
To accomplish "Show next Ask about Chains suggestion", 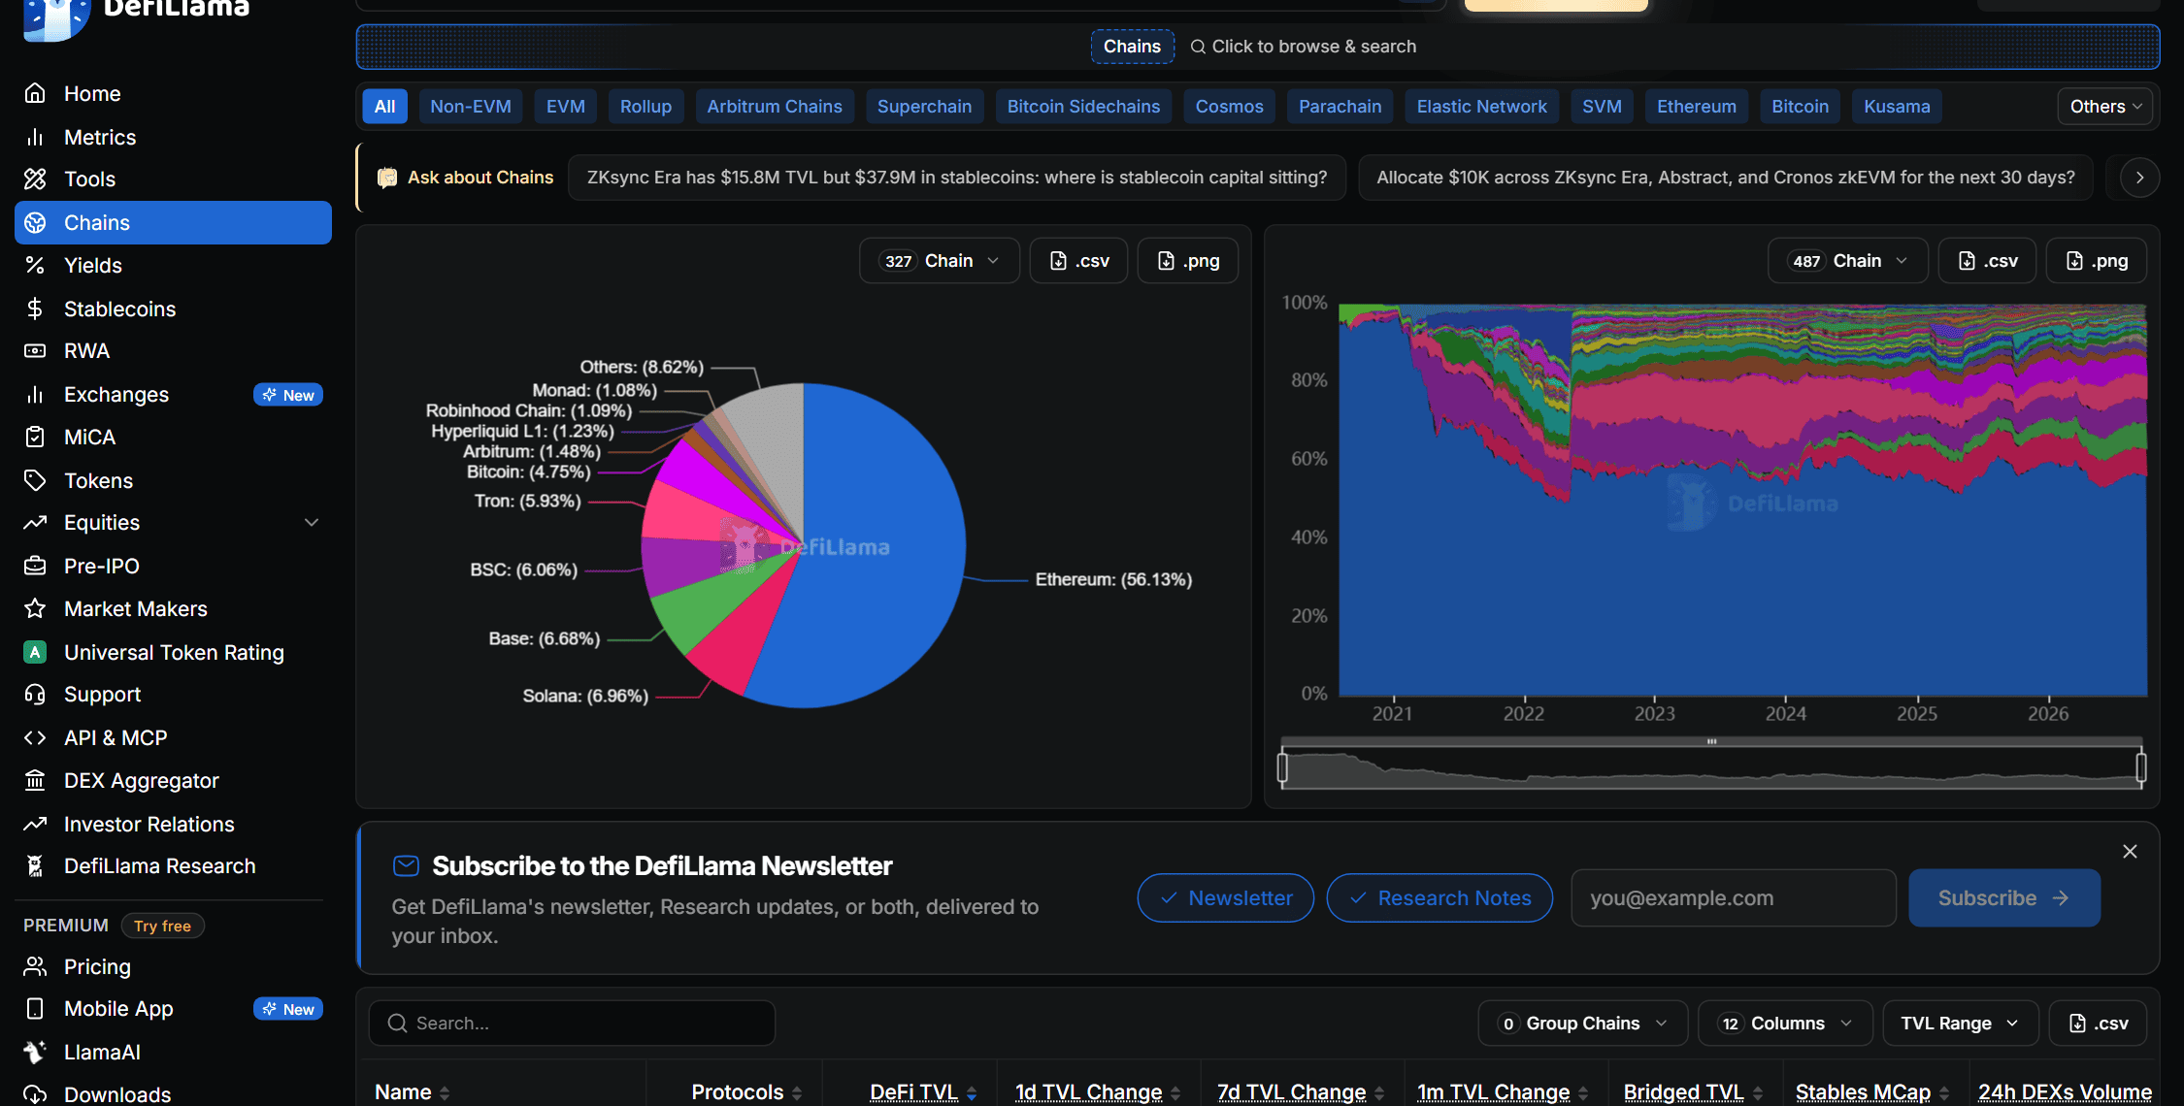I will [2139, 178].
